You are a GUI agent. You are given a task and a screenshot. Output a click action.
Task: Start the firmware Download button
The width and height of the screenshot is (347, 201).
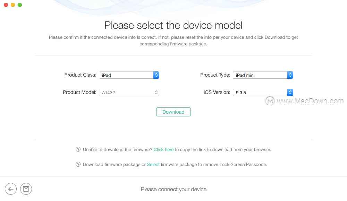[173, 112]
